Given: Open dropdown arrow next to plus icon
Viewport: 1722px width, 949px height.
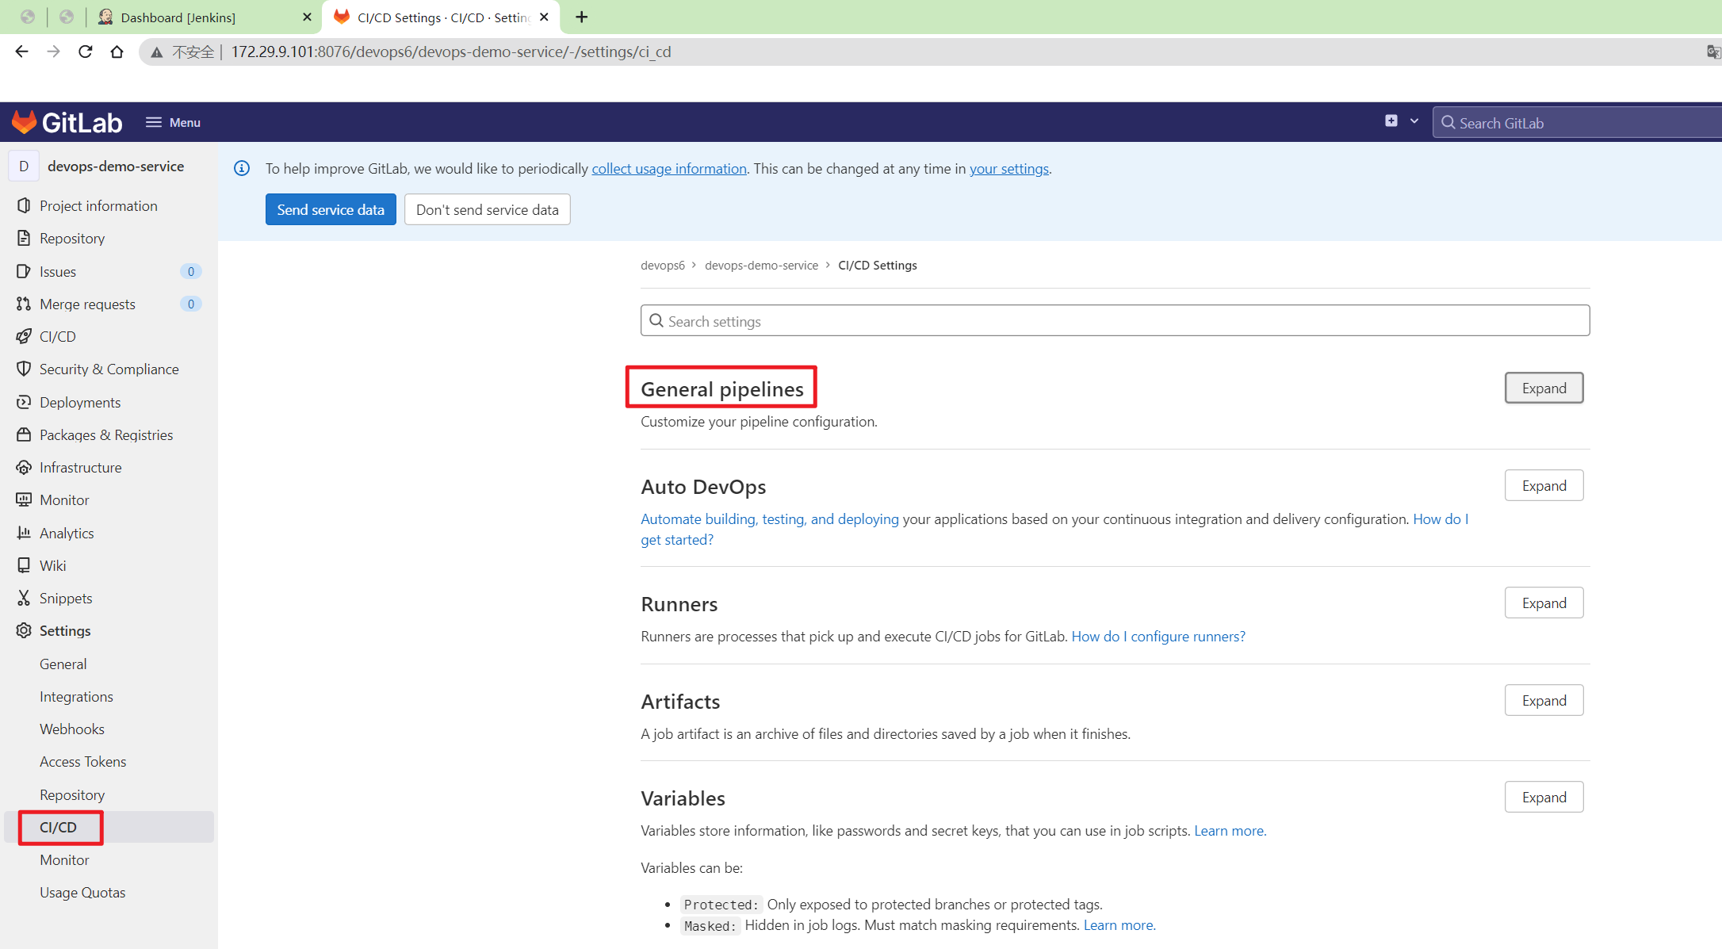Looking at the screenshot, I should 1414,121.
